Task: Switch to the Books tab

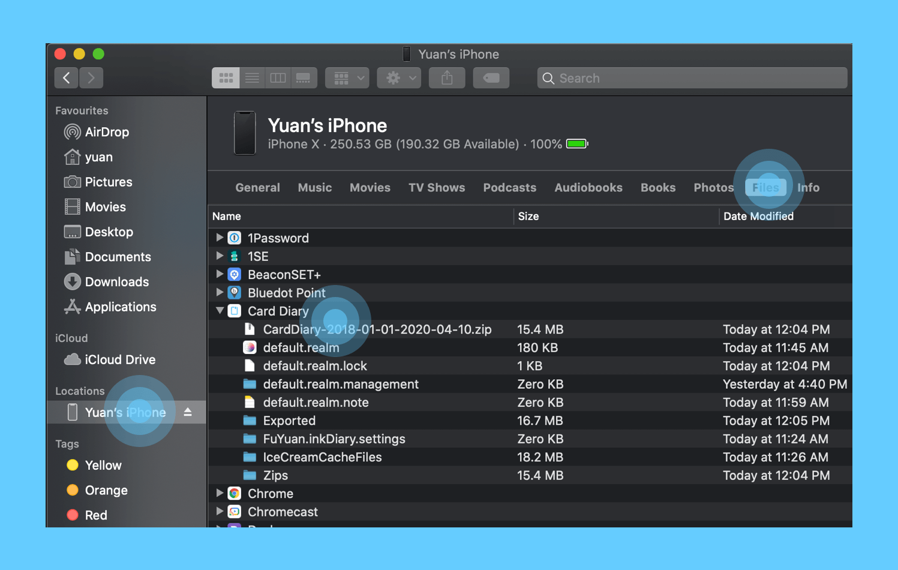Action: click(658, 188)
